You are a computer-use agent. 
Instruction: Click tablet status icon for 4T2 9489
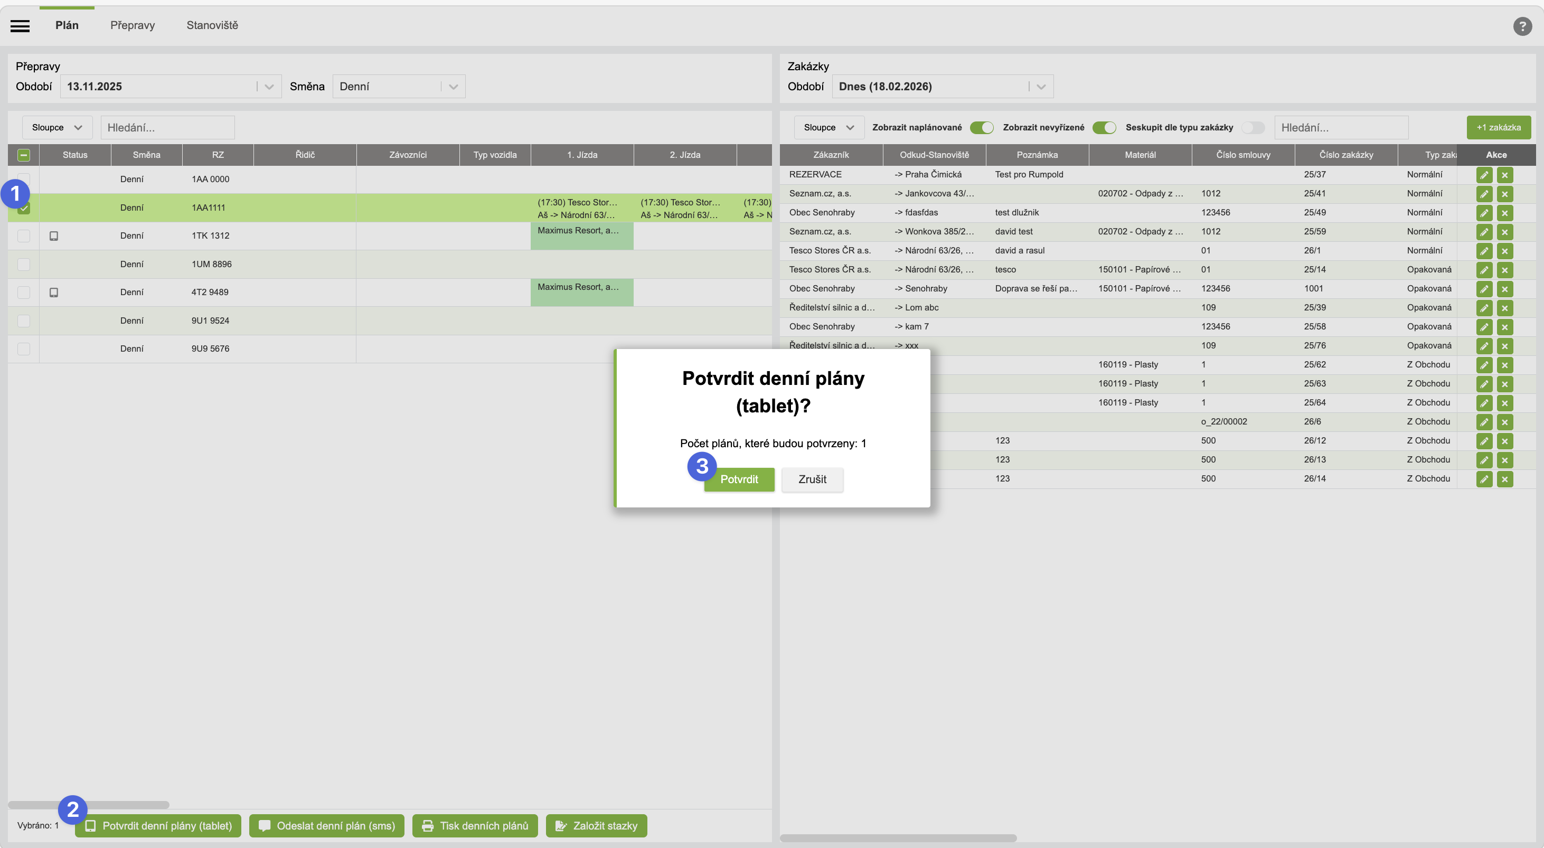click(x=53, y=293)
